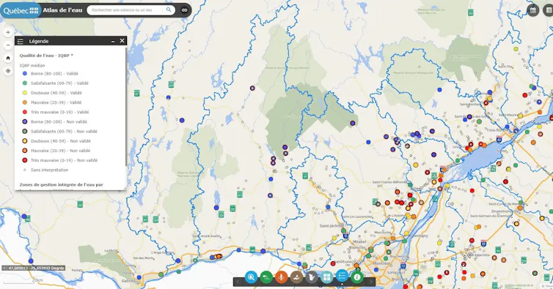Open the green information icon
553x289 pixels.
point(357,277)
